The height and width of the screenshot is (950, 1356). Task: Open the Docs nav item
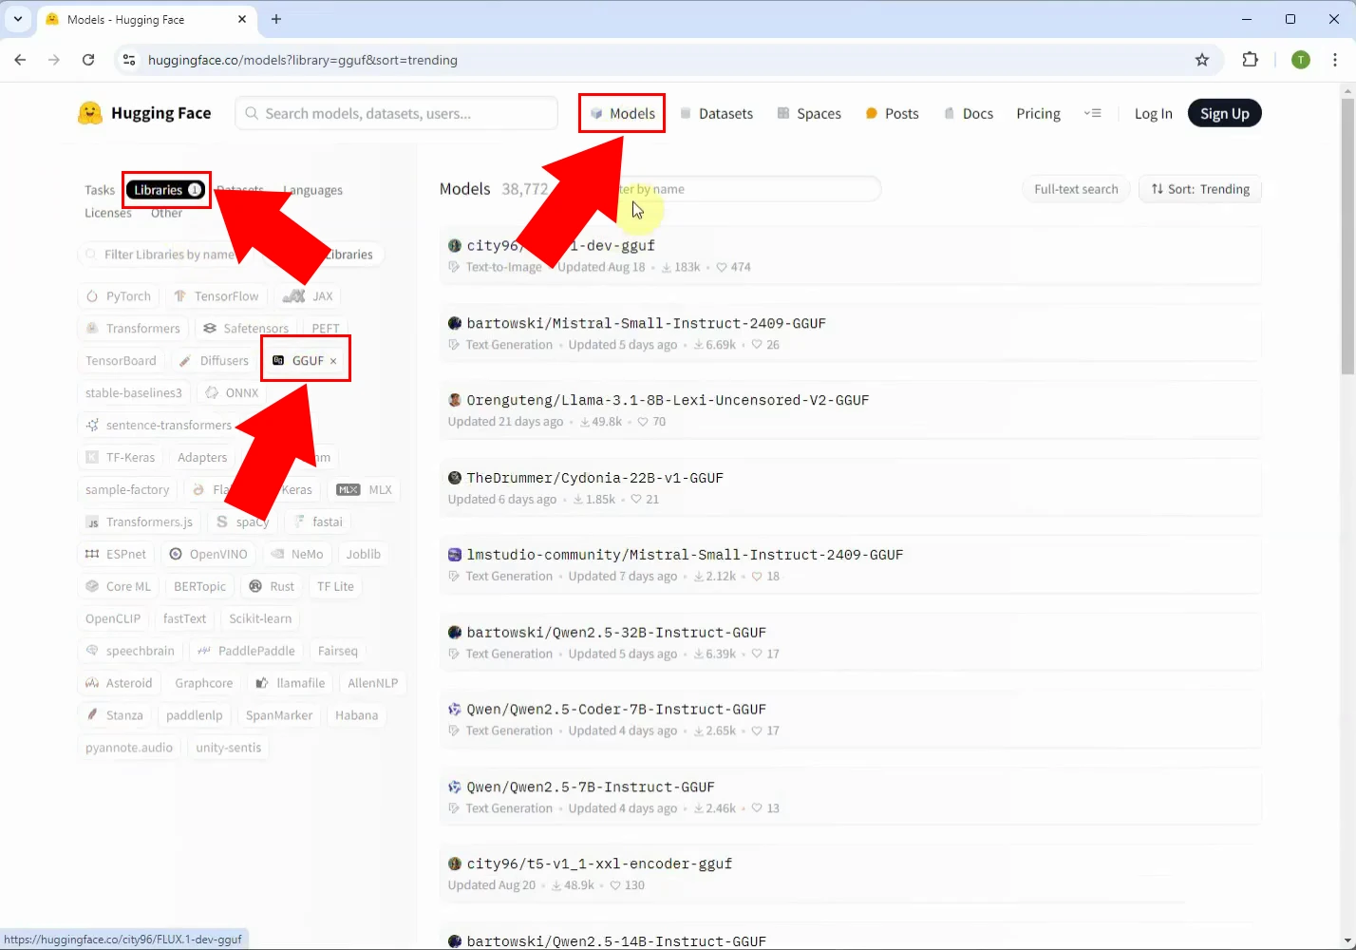click(968, 113)
